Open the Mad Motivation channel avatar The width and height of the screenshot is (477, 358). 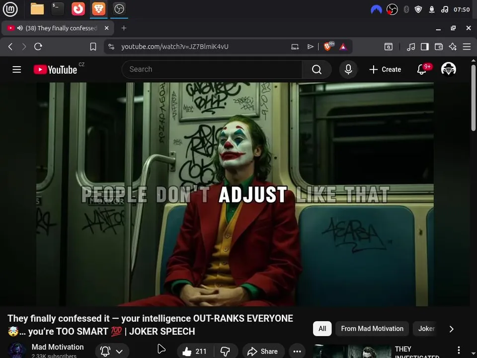tap(17, 351)
